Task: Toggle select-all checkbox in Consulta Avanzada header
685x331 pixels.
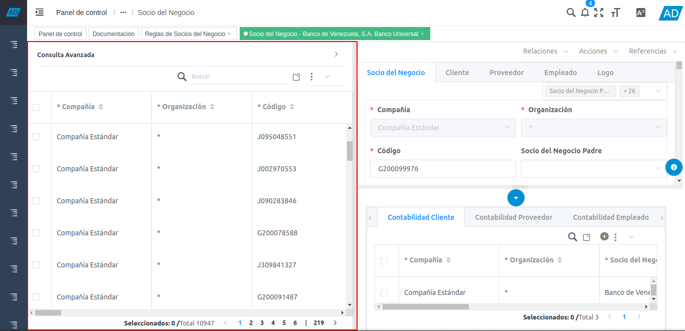Action: [36, 107]
